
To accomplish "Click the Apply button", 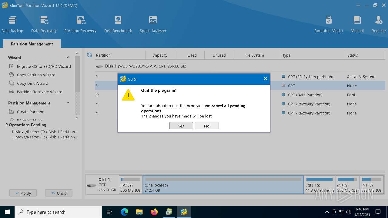I will click(x=23, y=193).
